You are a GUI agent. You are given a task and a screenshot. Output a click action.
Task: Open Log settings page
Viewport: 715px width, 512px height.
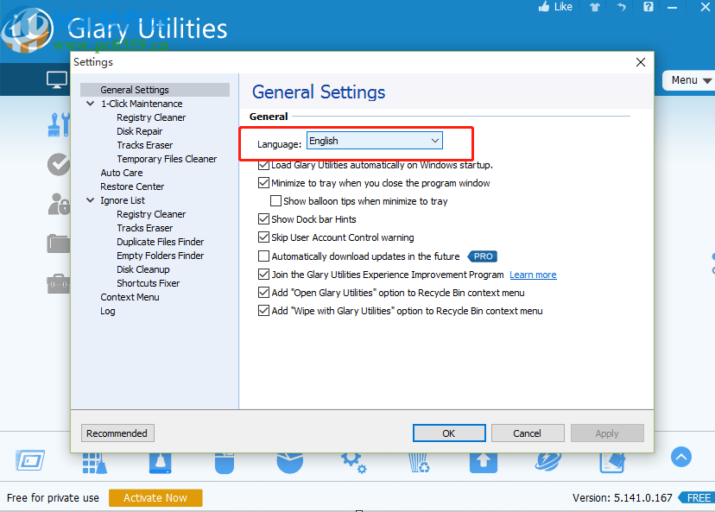[x=108, y=311]
